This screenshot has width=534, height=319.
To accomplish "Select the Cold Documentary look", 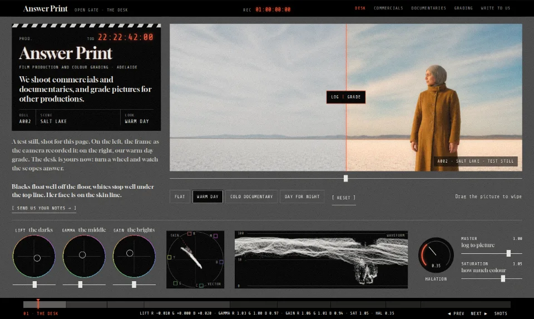I will [251, 197].
